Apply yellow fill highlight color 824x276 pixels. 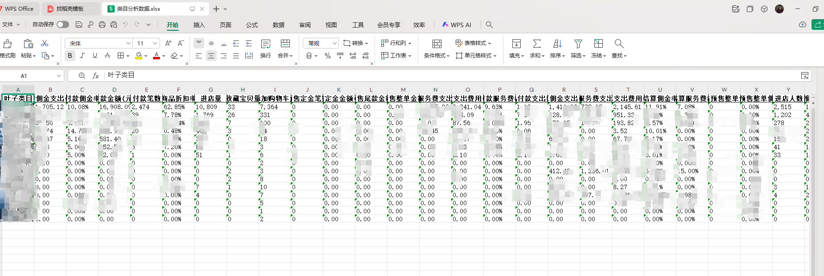tap(139, 56)
